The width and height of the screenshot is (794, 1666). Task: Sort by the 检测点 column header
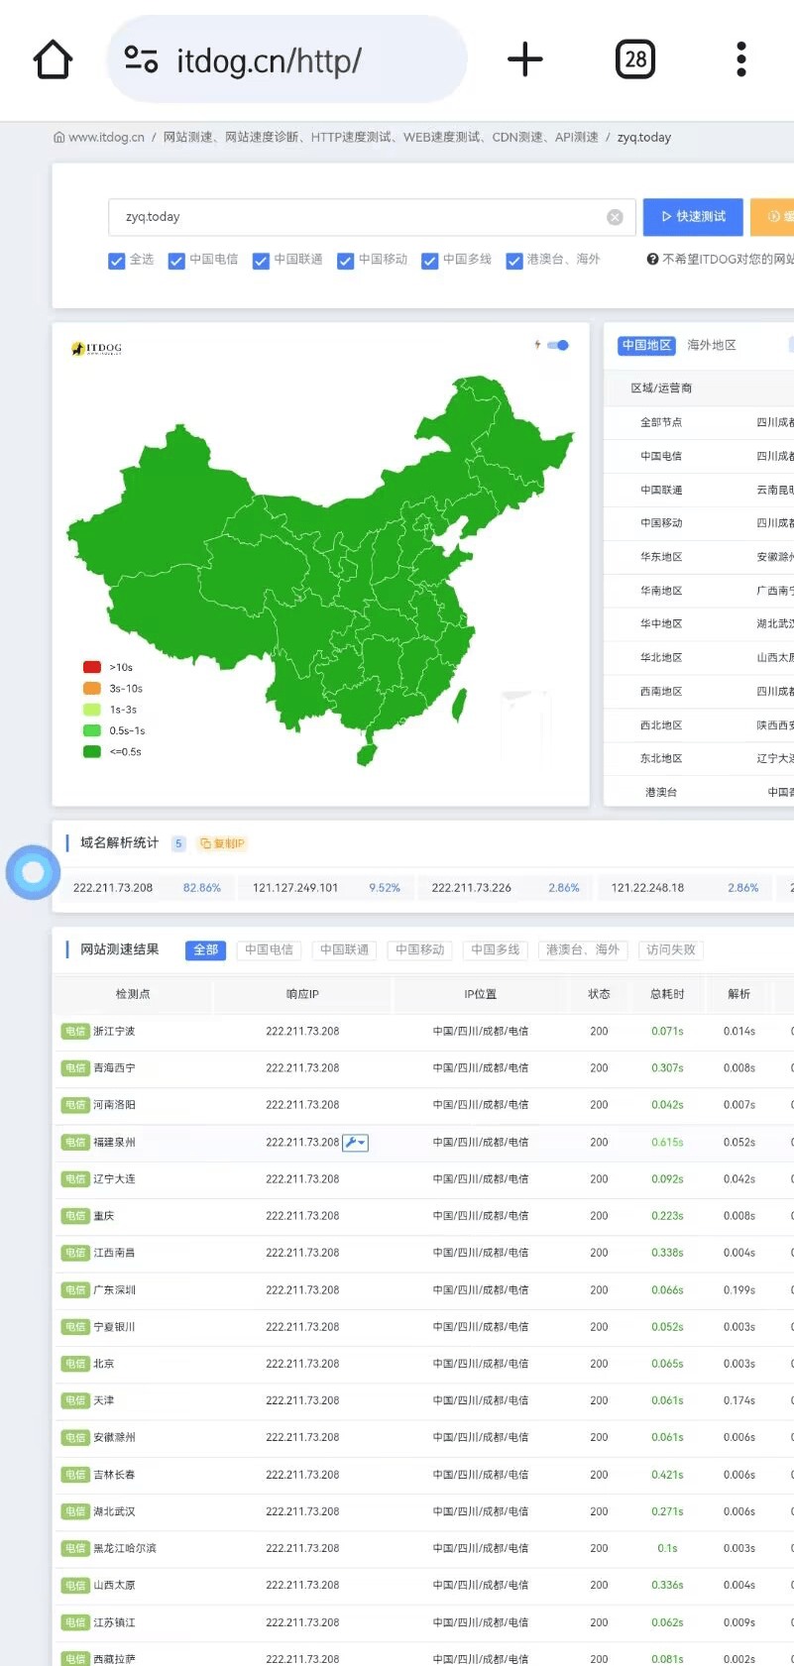point(133,994)
